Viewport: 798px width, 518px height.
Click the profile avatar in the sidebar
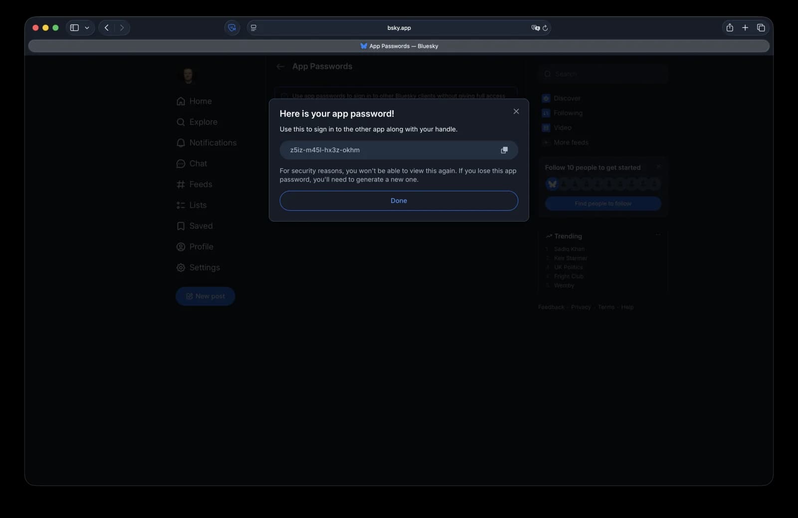(x=188, y=76)
